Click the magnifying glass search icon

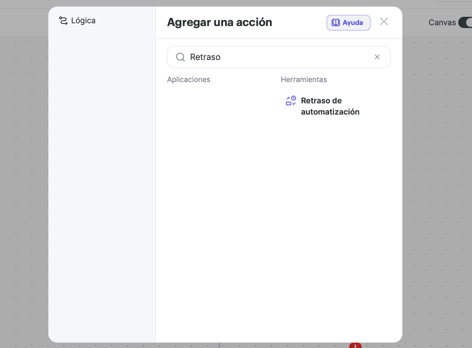pyautogui.click(x=181, y=57)
